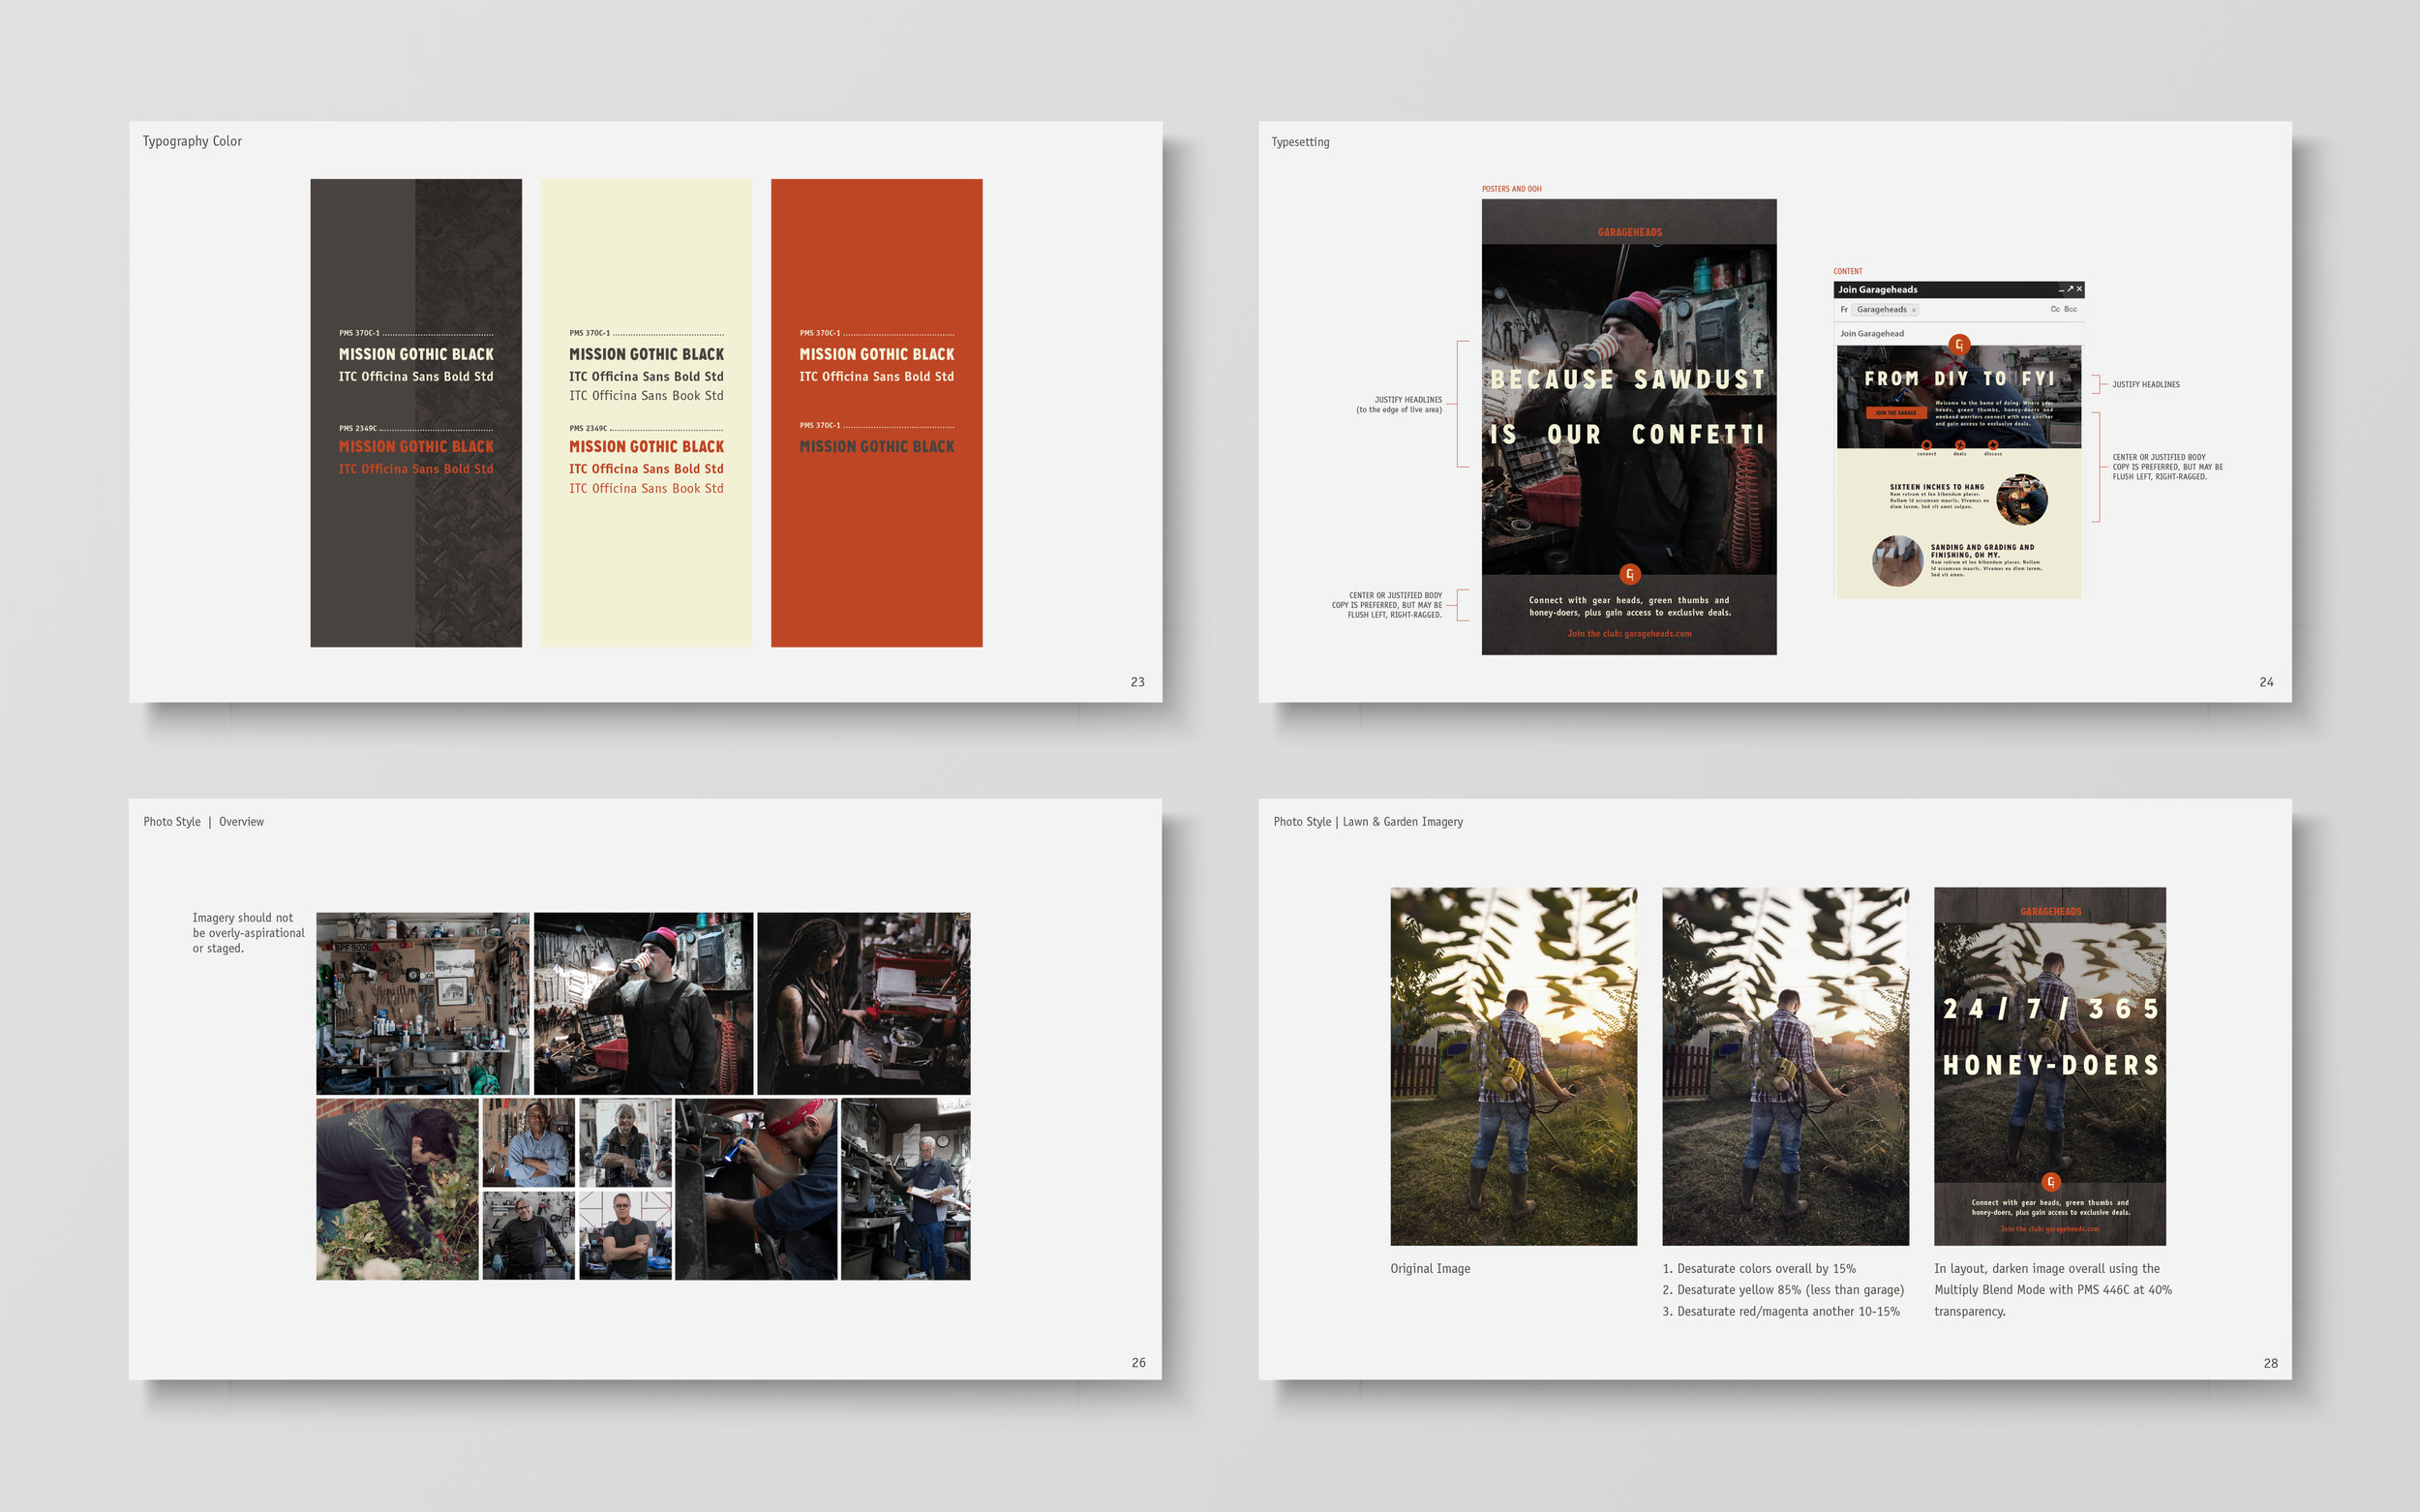Click "Desaturate yellow 85%" step text
2420x1512 pixels.
tap(1783, 1290)
